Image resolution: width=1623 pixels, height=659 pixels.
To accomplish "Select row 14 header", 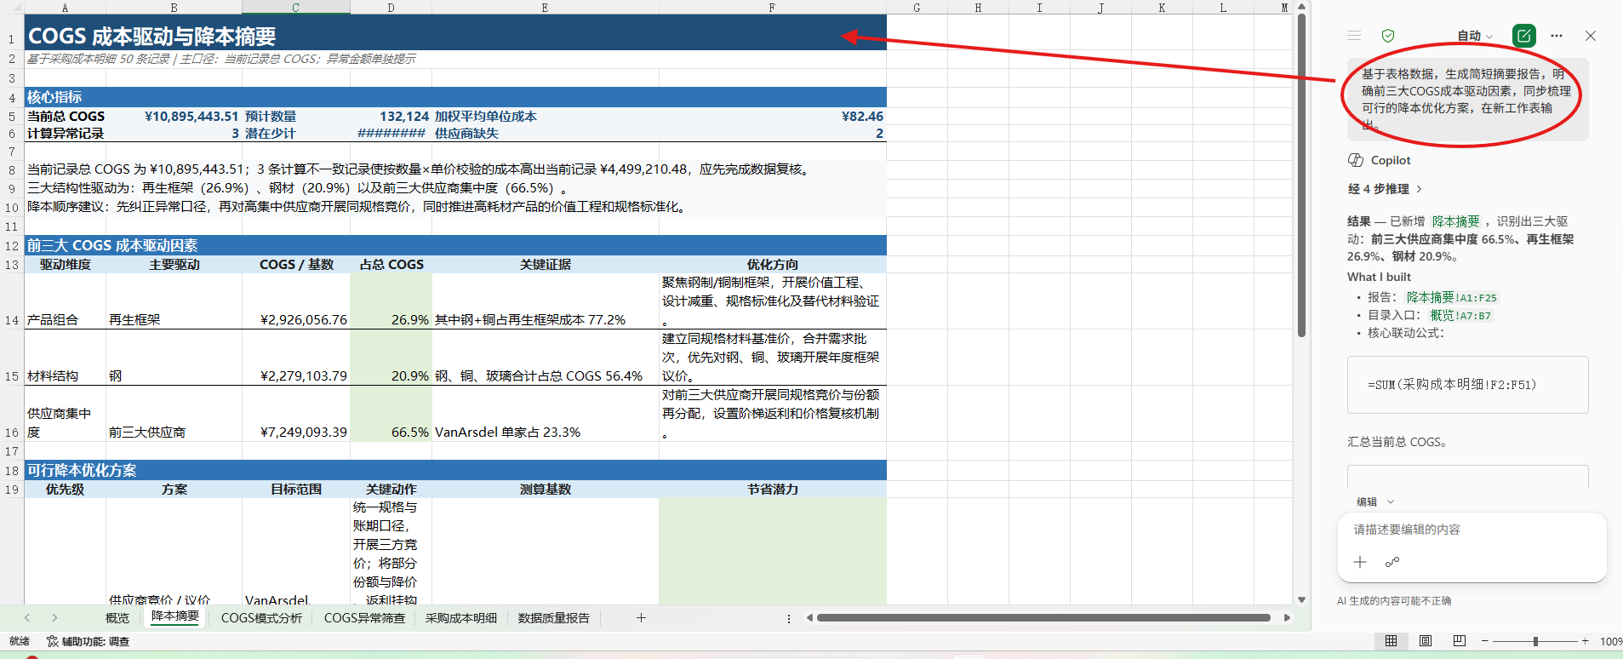I will (12, 301).
